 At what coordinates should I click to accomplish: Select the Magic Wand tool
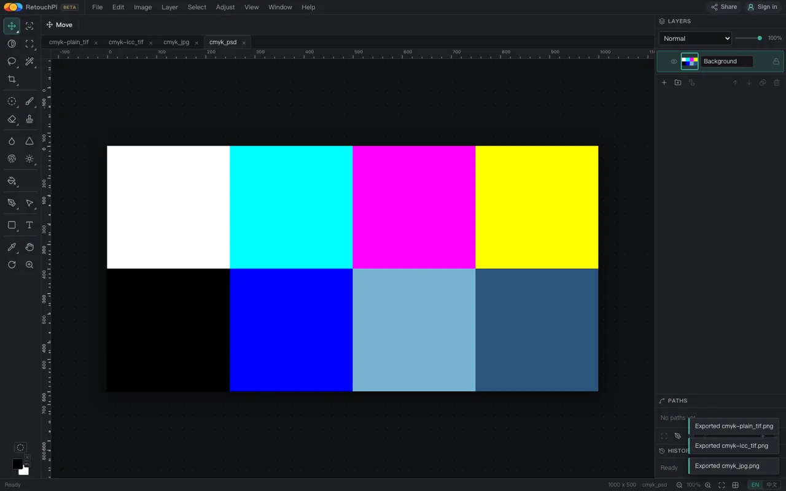point(29,61)
